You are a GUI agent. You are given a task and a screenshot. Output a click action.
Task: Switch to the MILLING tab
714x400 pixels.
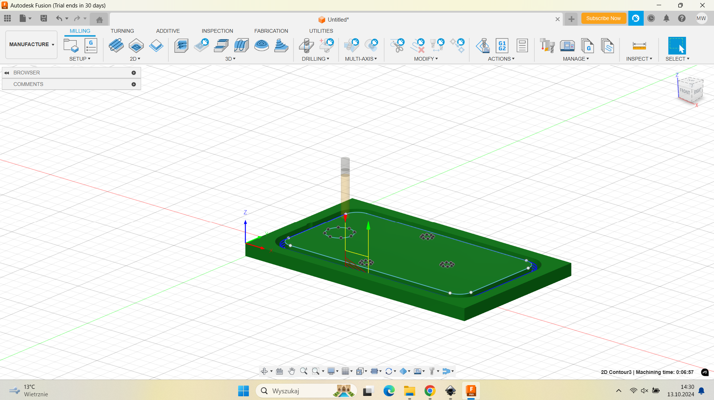tap(80, 31)
